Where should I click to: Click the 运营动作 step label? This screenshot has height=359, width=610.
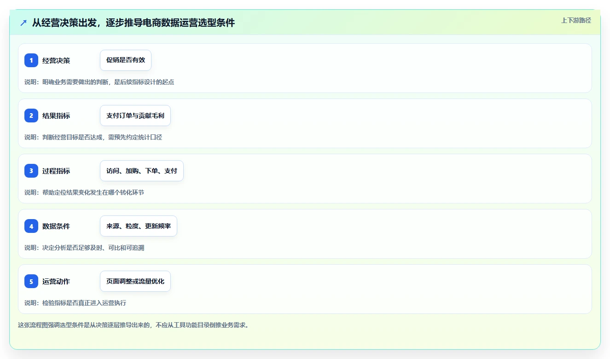pyautogui.click(x=56, y=282)
